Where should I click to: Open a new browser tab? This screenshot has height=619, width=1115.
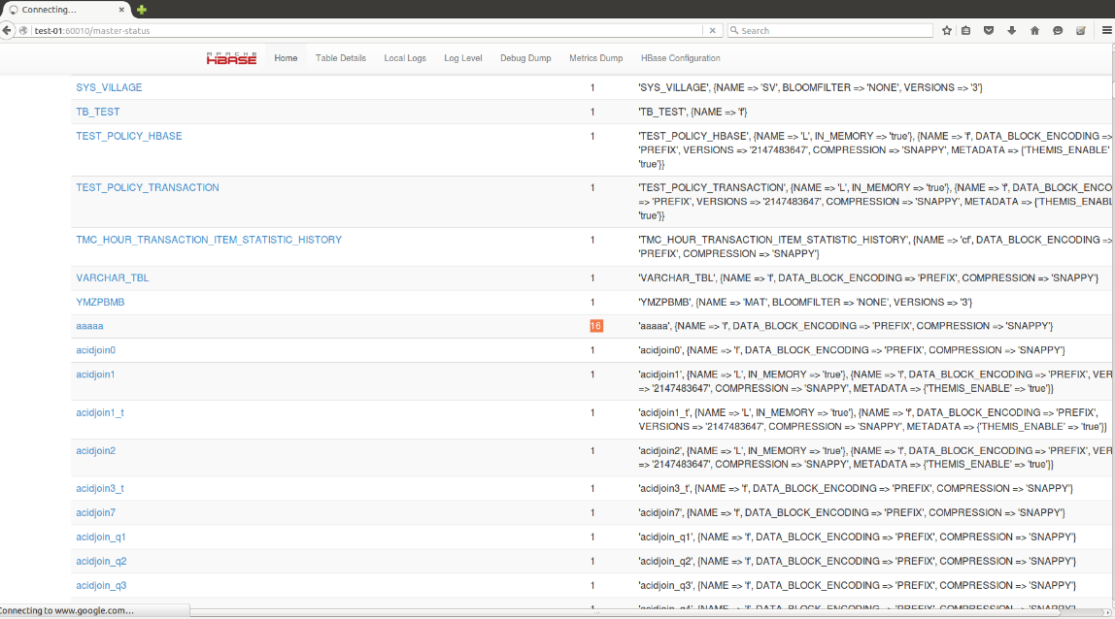[142, 9]
